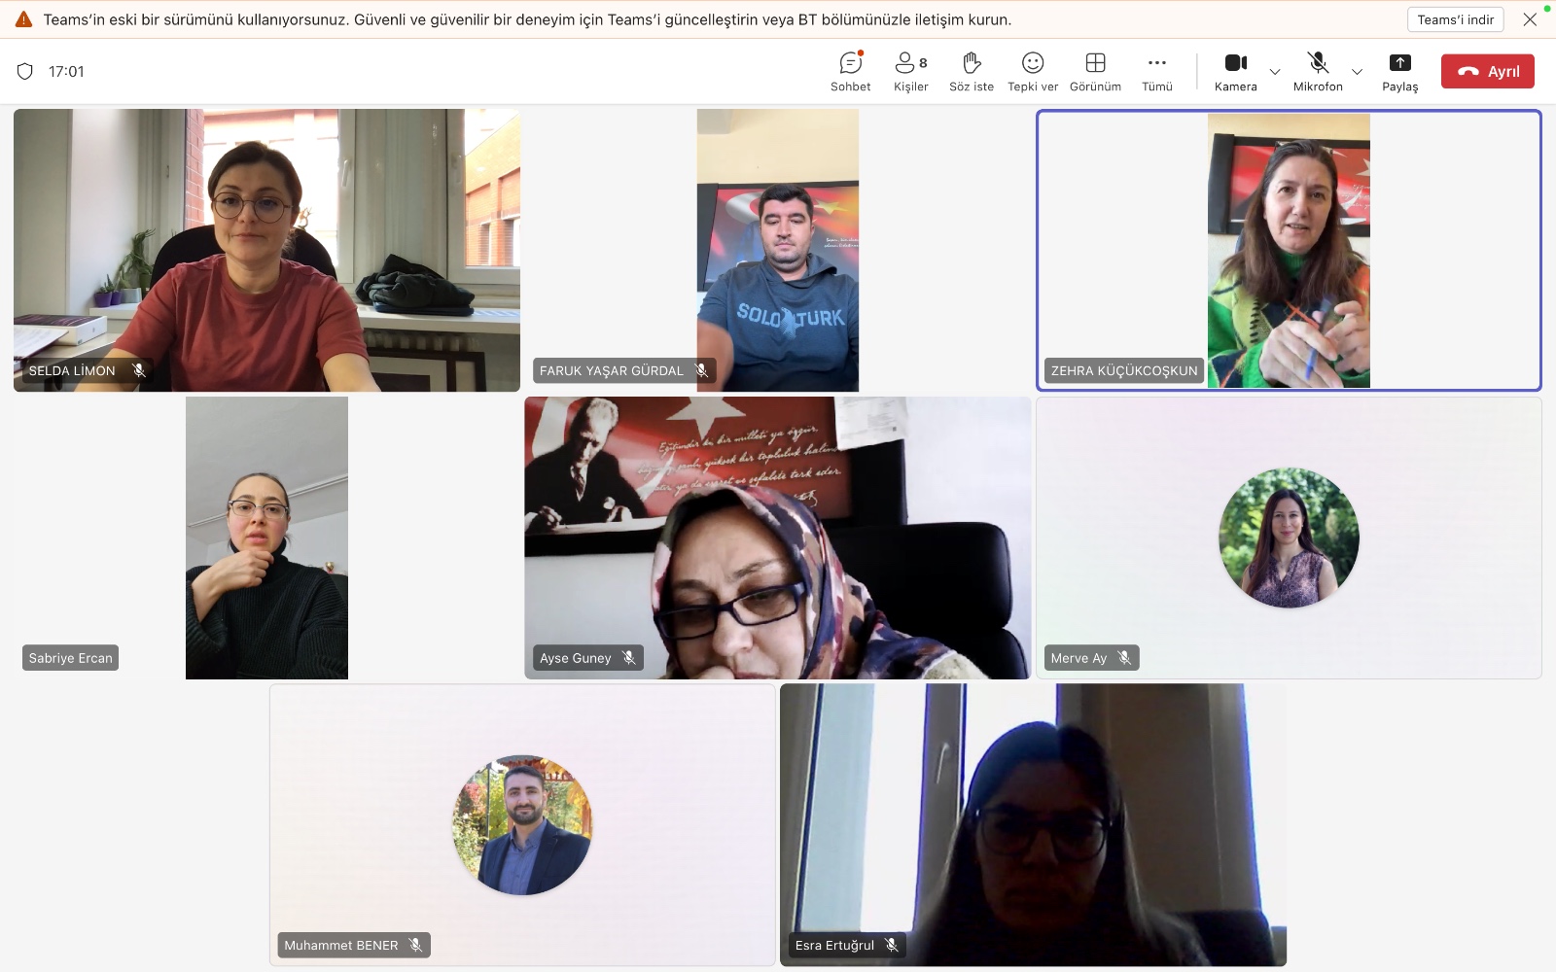Image resolution: width=1556 pixels, height=972 pixels.
Task: Select ZEHRA KÜÇÜKCOŞKUN's video tile
Action: click(1289, 251)
